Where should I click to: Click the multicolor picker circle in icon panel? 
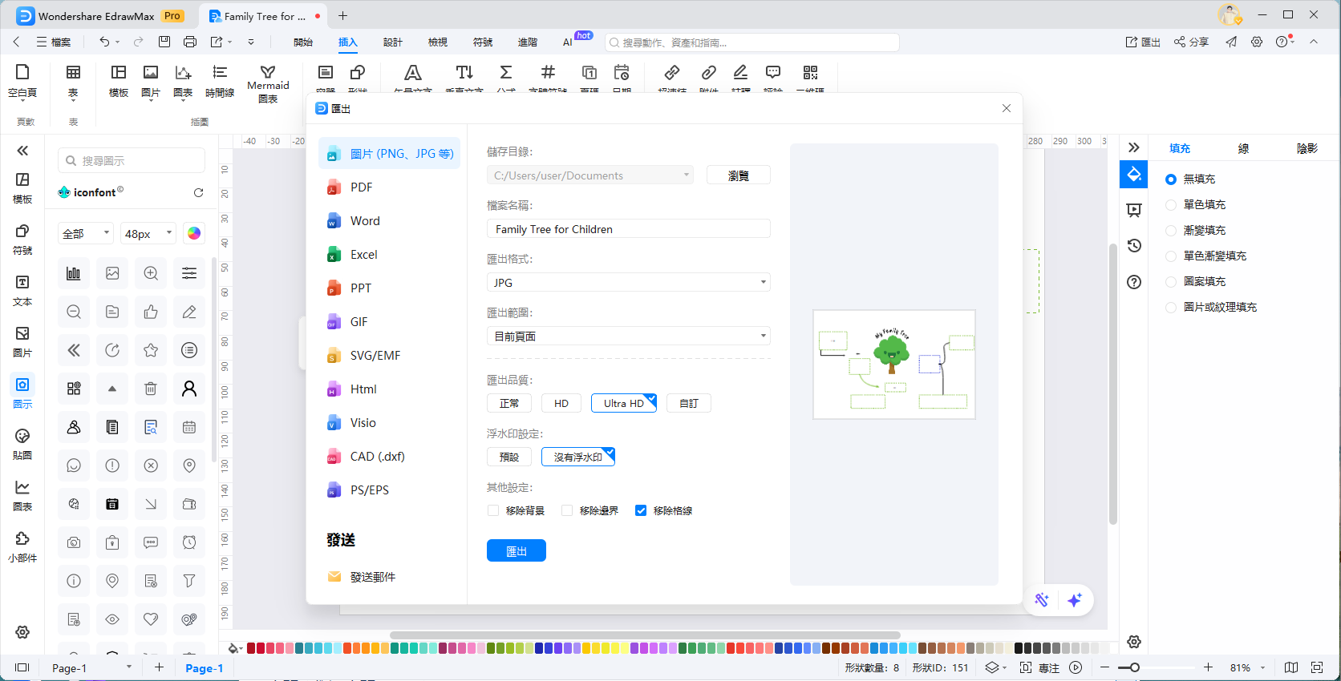click(193, 233)
